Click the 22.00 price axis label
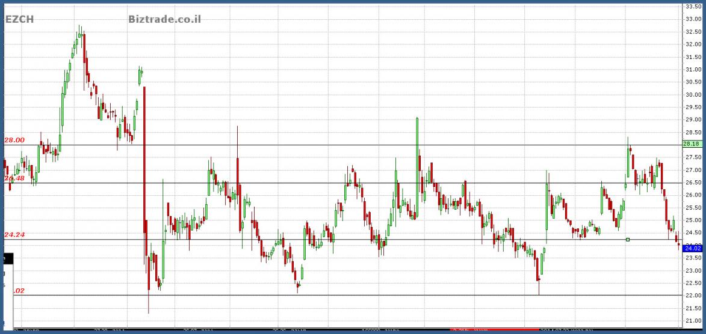Screen dimensions: 706x334 point(692,296)
